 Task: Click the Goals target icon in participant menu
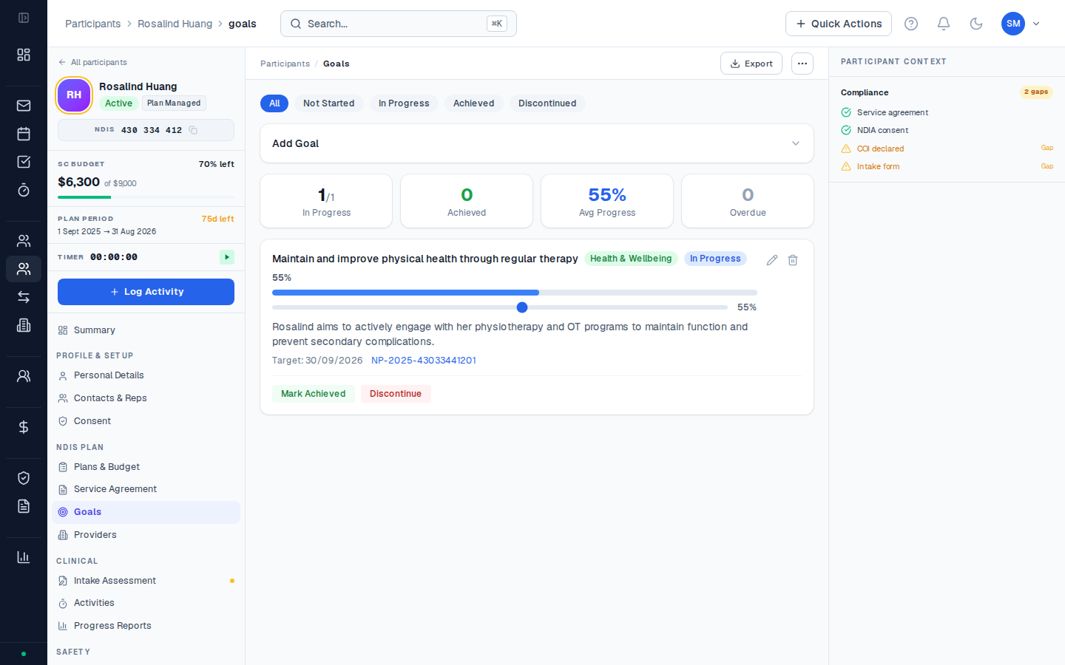[63, 512]
